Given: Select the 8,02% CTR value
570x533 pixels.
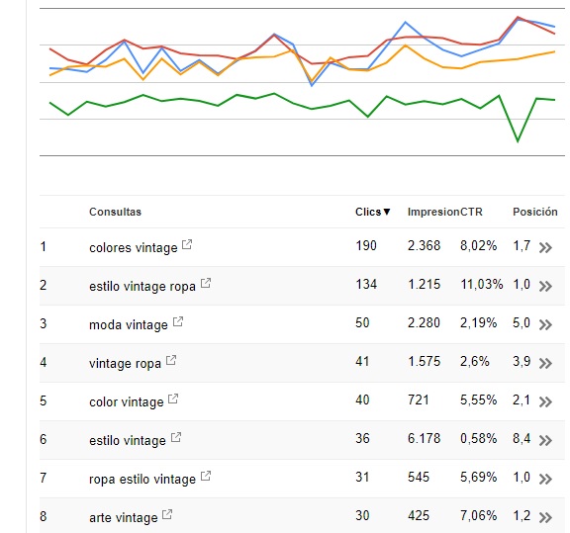Looking at the screenshot, I should [x=478, y=246].
